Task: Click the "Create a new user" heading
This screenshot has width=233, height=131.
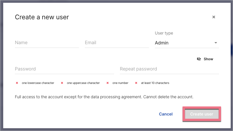Action: (x=42, y=17)
